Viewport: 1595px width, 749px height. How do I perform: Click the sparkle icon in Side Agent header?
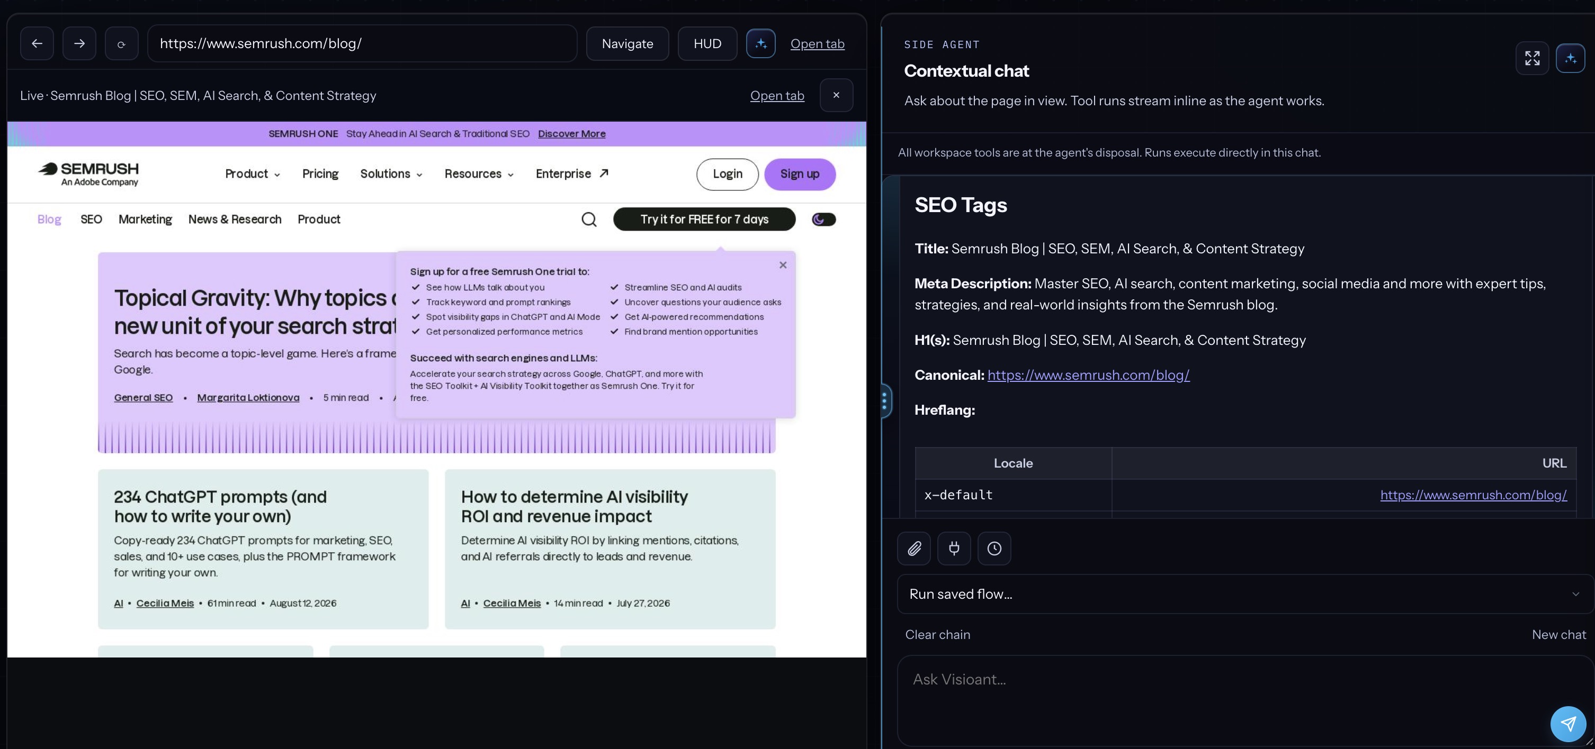pos(1570,58)
